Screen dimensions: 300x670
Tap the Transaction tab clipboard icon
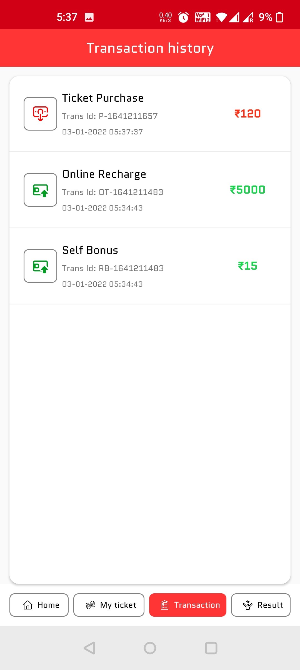[165, 605]
